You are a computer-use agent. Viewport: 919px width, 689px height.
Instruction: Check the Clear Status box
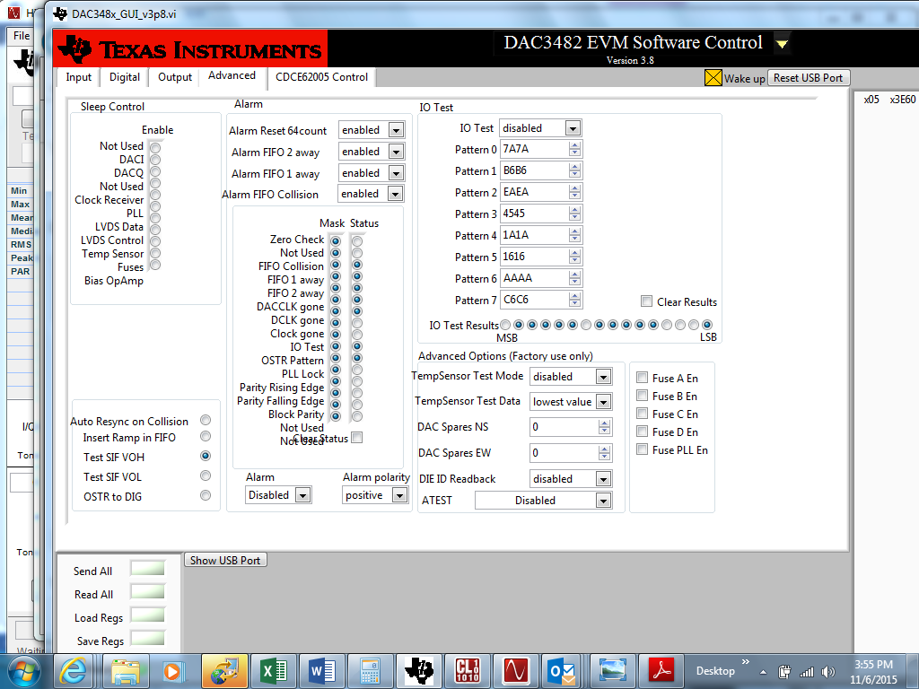[x=356, y=438]
